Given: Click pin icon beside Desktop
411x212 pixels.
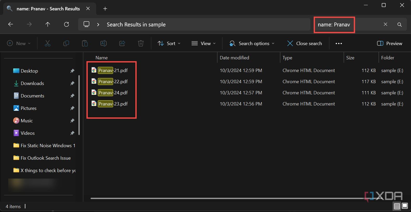Looking at the screenshot, I should pyautogui.click(x=72, y=71).
